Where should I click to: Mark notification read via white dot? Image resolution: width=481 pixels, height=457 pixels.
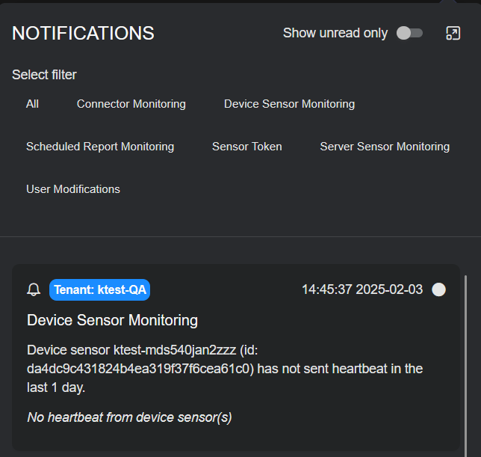click(x=439, y=289)
